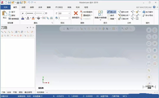The height and width of the screenshot is (98, 159).
Task: Open the File (文件) tab
Action: pos(6,7)
